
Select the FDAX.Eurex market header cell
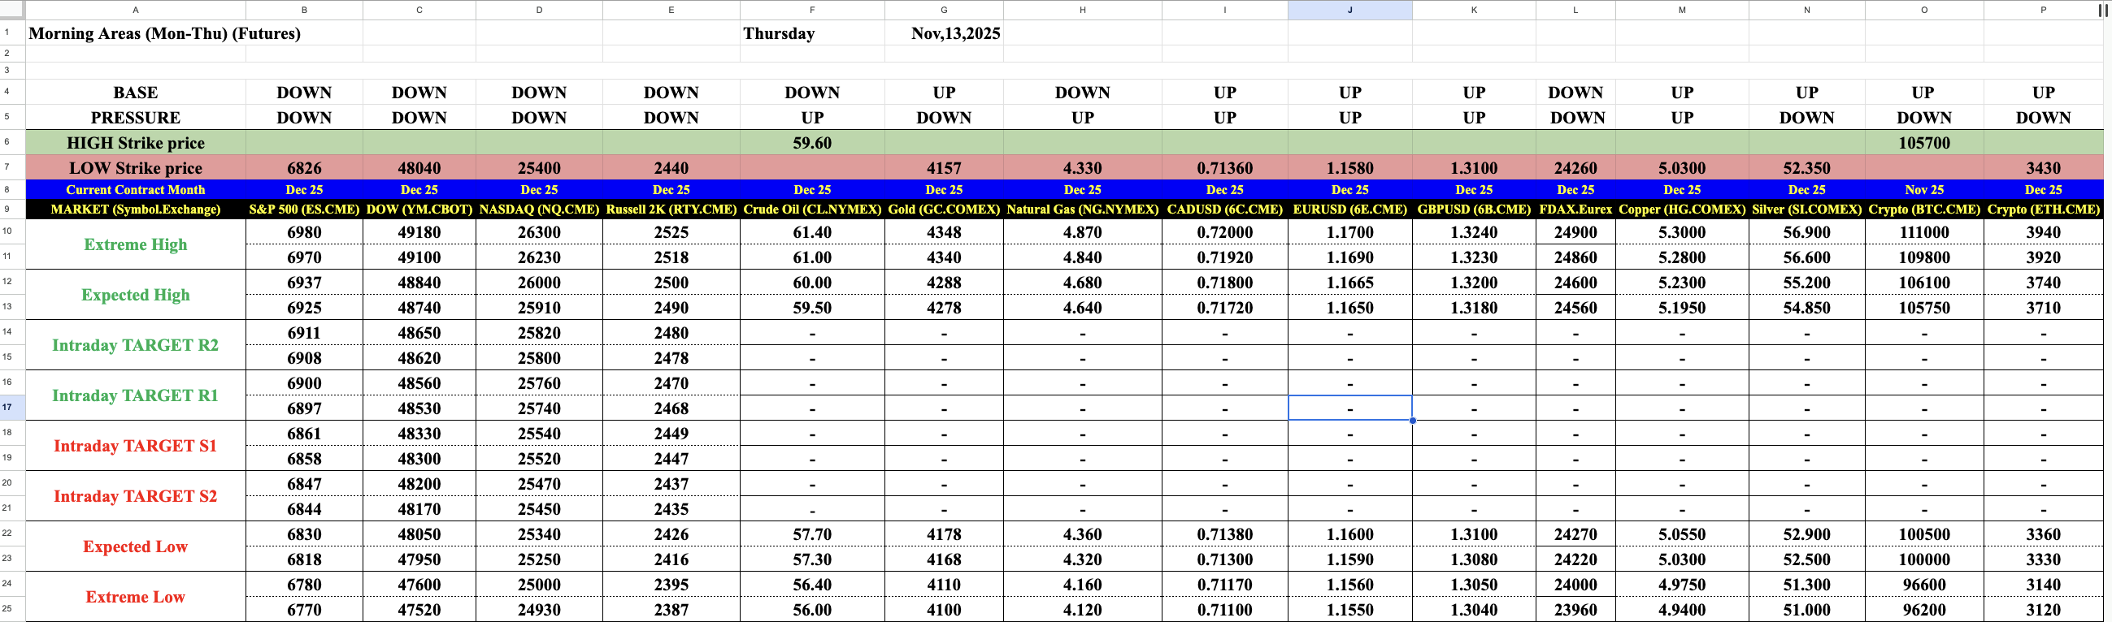tap(1575, 209)
